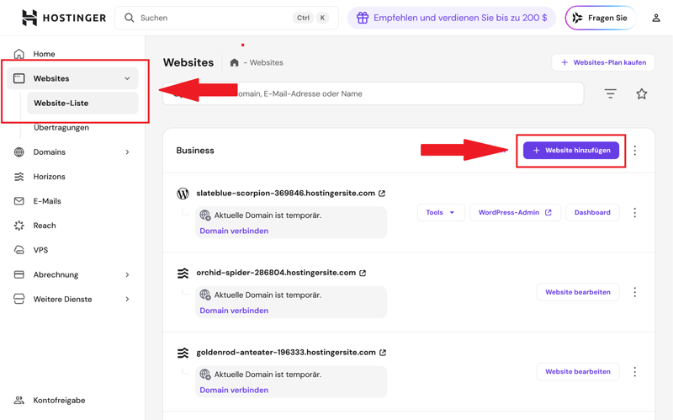Open three-dot menu for Business plan
Image resolution: width=673 pixels, height=420 pixels.
[x=635, y=151]
